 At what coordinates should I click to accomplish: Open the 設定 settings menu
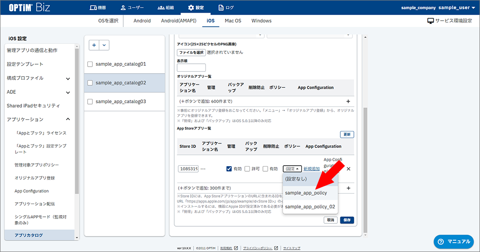coord(195,8)
